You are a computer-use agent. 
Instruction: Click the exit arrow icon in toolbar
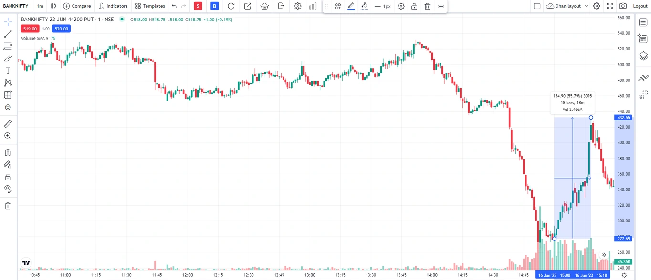coord(281,6)
